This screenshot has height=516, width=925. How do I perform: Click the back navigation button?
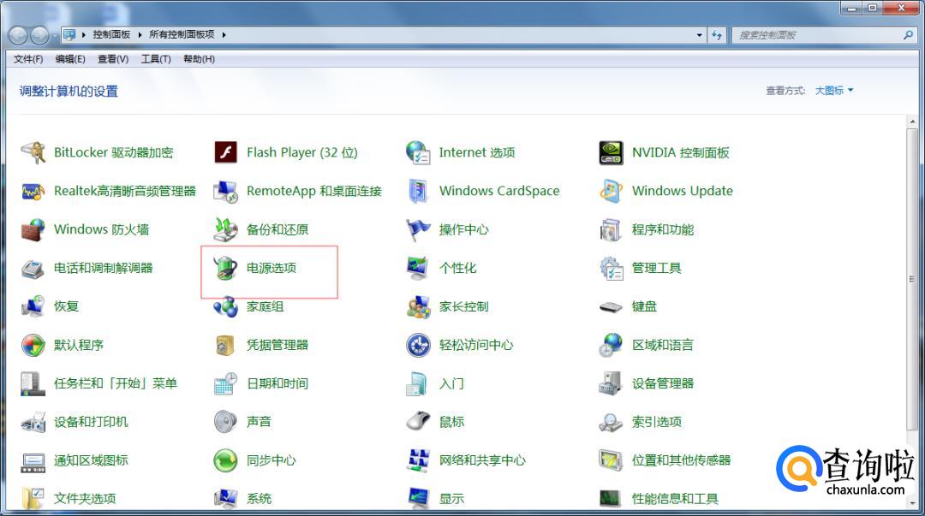18,35
